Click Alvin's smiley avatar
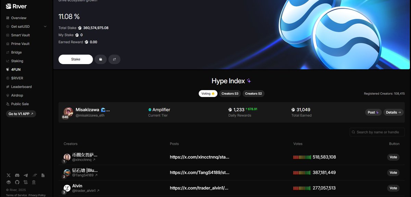 pyautogui.click(x=67, y=188)
